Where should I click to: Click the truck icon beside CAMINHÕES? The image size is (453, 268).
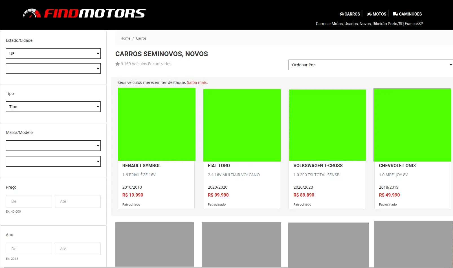pyautogui.click(x=395, y=14)
